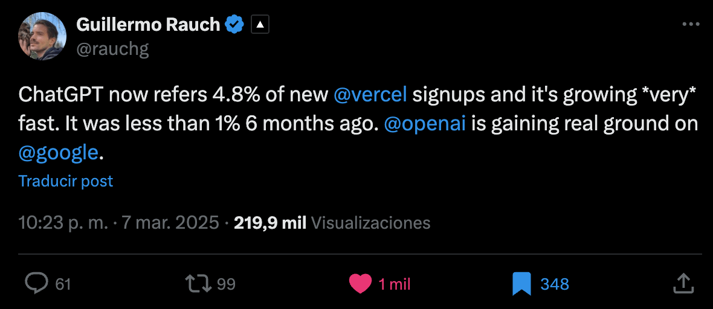Click the Vercel triangle affiliation badge

point(260,25)
